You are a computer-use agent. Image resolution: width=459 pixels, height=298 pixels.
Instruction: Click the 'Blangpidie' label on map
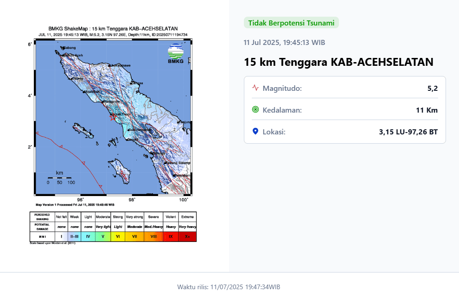pyautogui.click(x=112, y=101)
